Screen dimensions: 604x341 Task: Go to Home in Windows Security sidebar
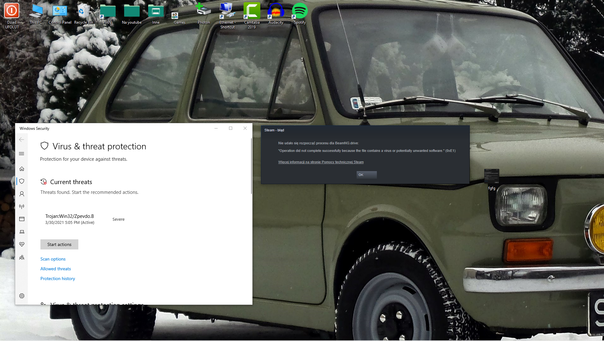coord(22,169)
